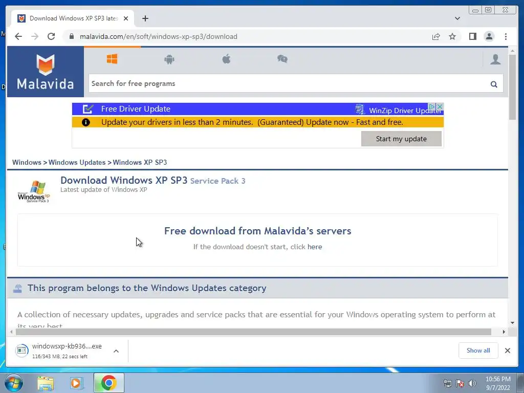Image resolution: width=524 pixels, height=393 pixels.
Task: Open the Apple platform section icon
Action: point(226,59)
